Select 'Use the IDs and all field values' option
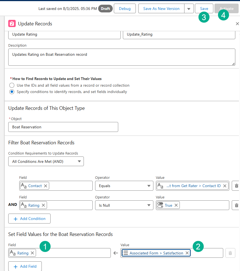Screen dimensions: 240x271 tap(12, 85)
